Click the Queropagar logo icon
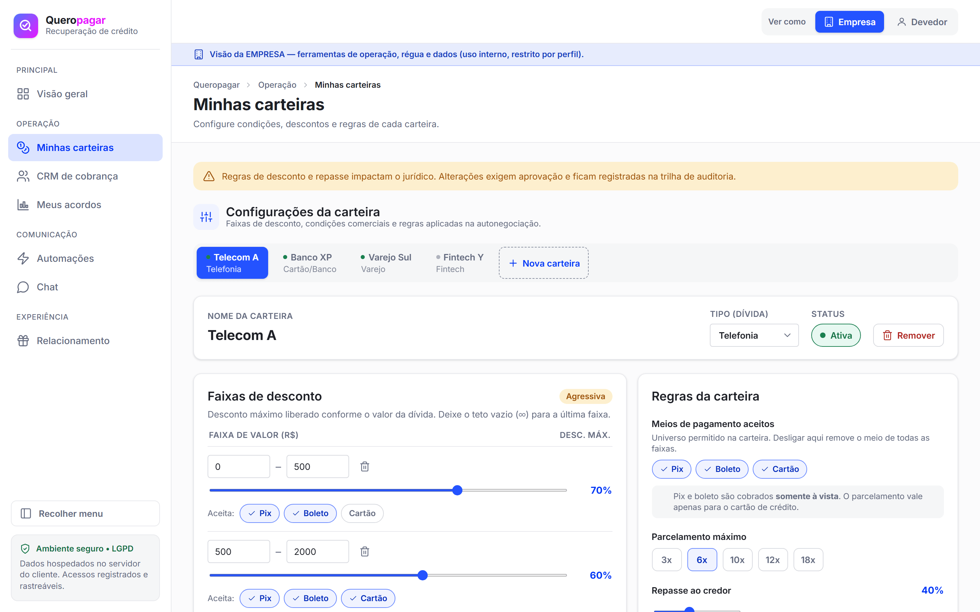The image size is (980, 612). click(x=26, y=26)
